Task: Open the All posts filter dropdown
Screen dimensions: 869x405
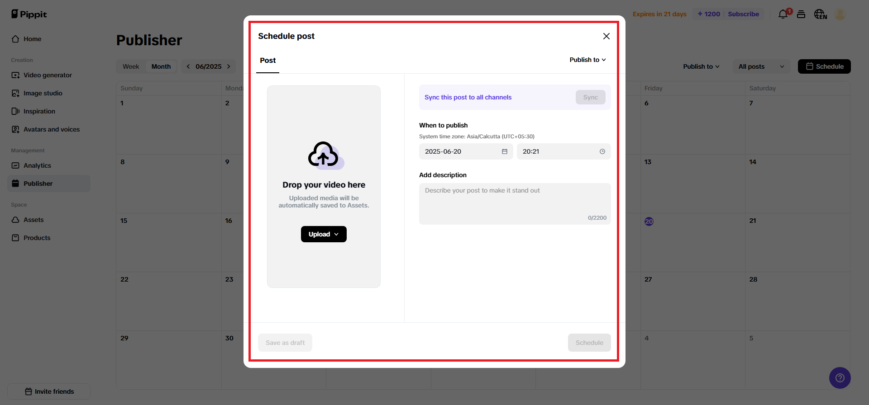Action: 761,66
